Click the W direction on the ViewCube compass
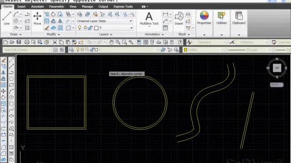This screenshot has width=291, height=163. pos(268,68)
